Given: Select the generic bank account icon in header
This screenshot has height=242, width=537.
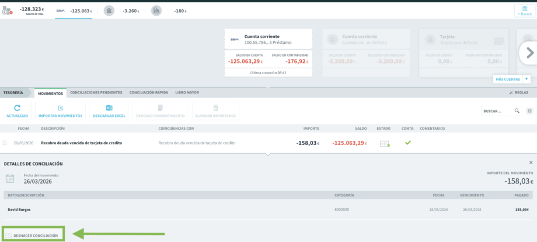Looking at the screenshot, I should tap(109, 11).
